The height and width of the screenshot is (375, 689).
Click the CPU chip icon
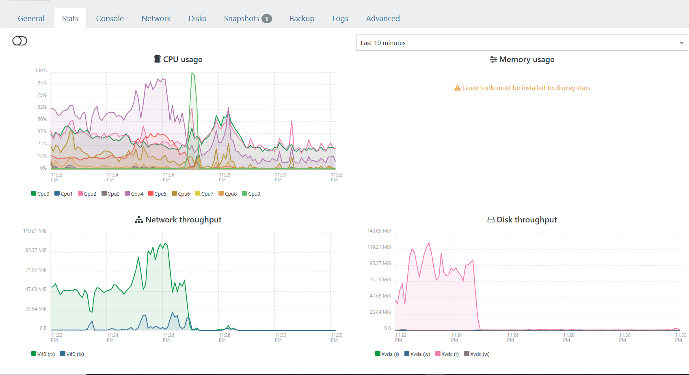[157, 59]
